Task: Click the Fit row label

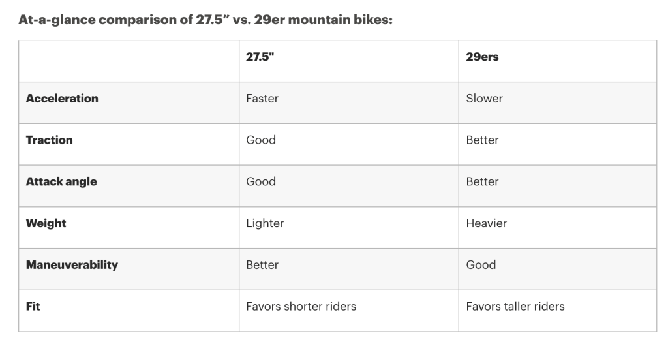Action: [33, 306]
